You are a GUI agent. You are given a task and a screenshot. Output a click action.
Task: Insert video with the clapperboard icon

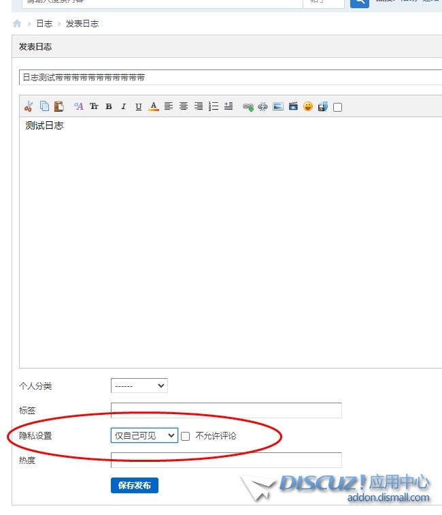click(x=293, y=106)
